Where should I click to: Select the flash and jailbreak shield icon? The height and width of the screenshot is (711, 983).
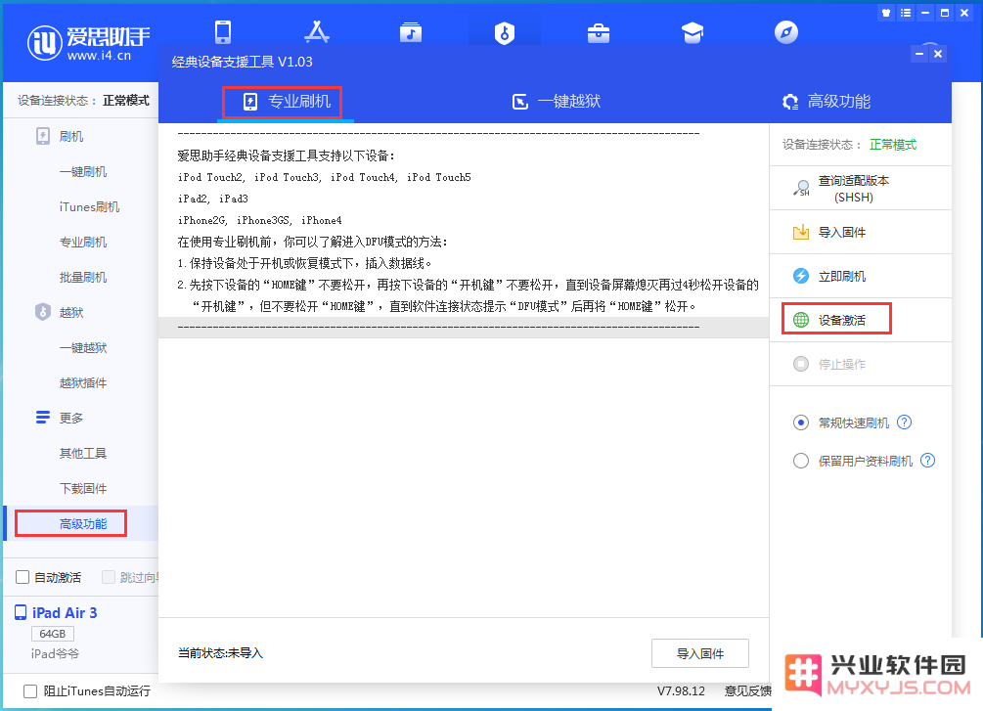click(x=504, y=32)
